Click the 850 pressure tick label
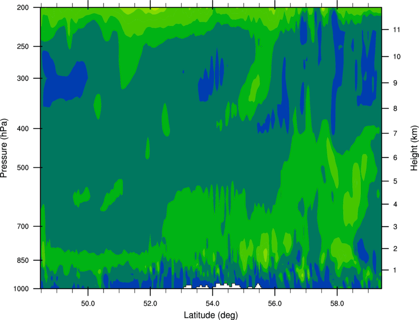This screenshot has height=320, width=419. (23, 260)
